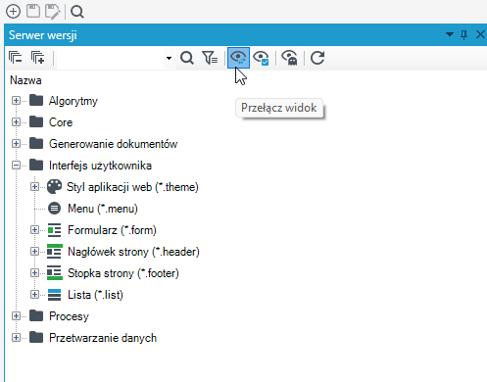The image size is (487, 382).
Task: Select the Menu (*.menu) text
Action: coord(103,209)
